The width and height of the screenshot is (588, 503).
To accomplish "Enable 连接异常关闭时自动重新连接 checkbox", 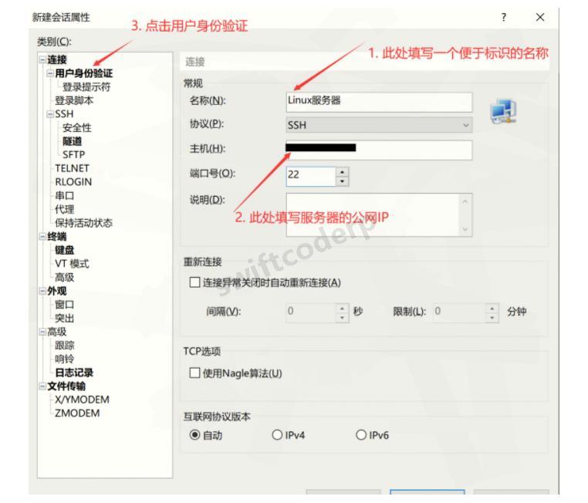I will 194,282.
